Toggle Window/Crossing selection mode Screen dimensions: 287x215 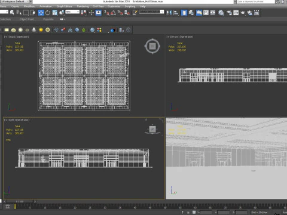32,13
